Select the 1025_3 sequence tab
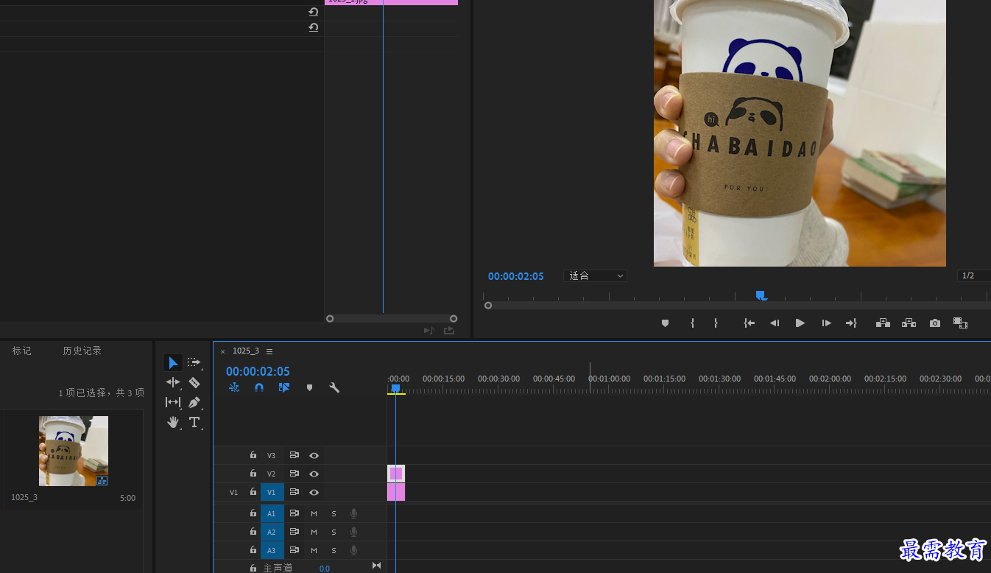Screen dimensions: 991x573 pos(246,351)
